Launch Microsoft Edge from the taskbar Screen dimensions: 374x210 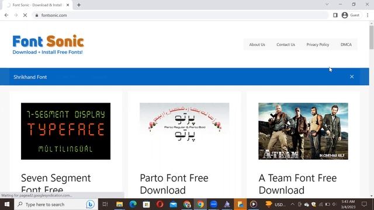coord(133,204)
